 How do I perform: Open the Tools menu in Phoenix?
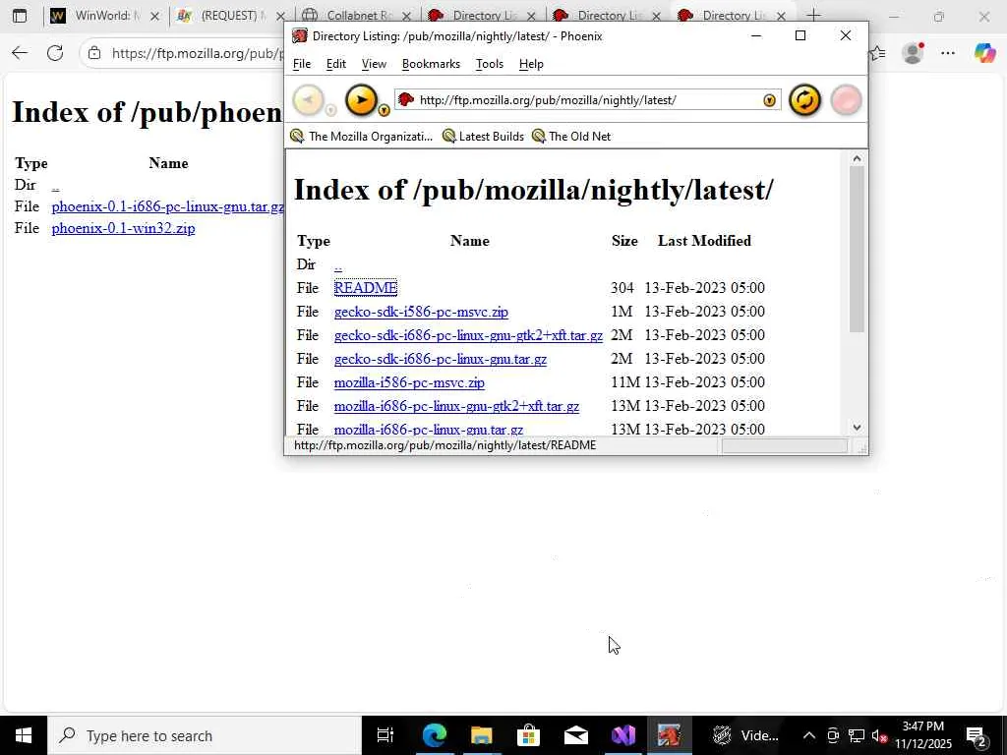(490, 64)
